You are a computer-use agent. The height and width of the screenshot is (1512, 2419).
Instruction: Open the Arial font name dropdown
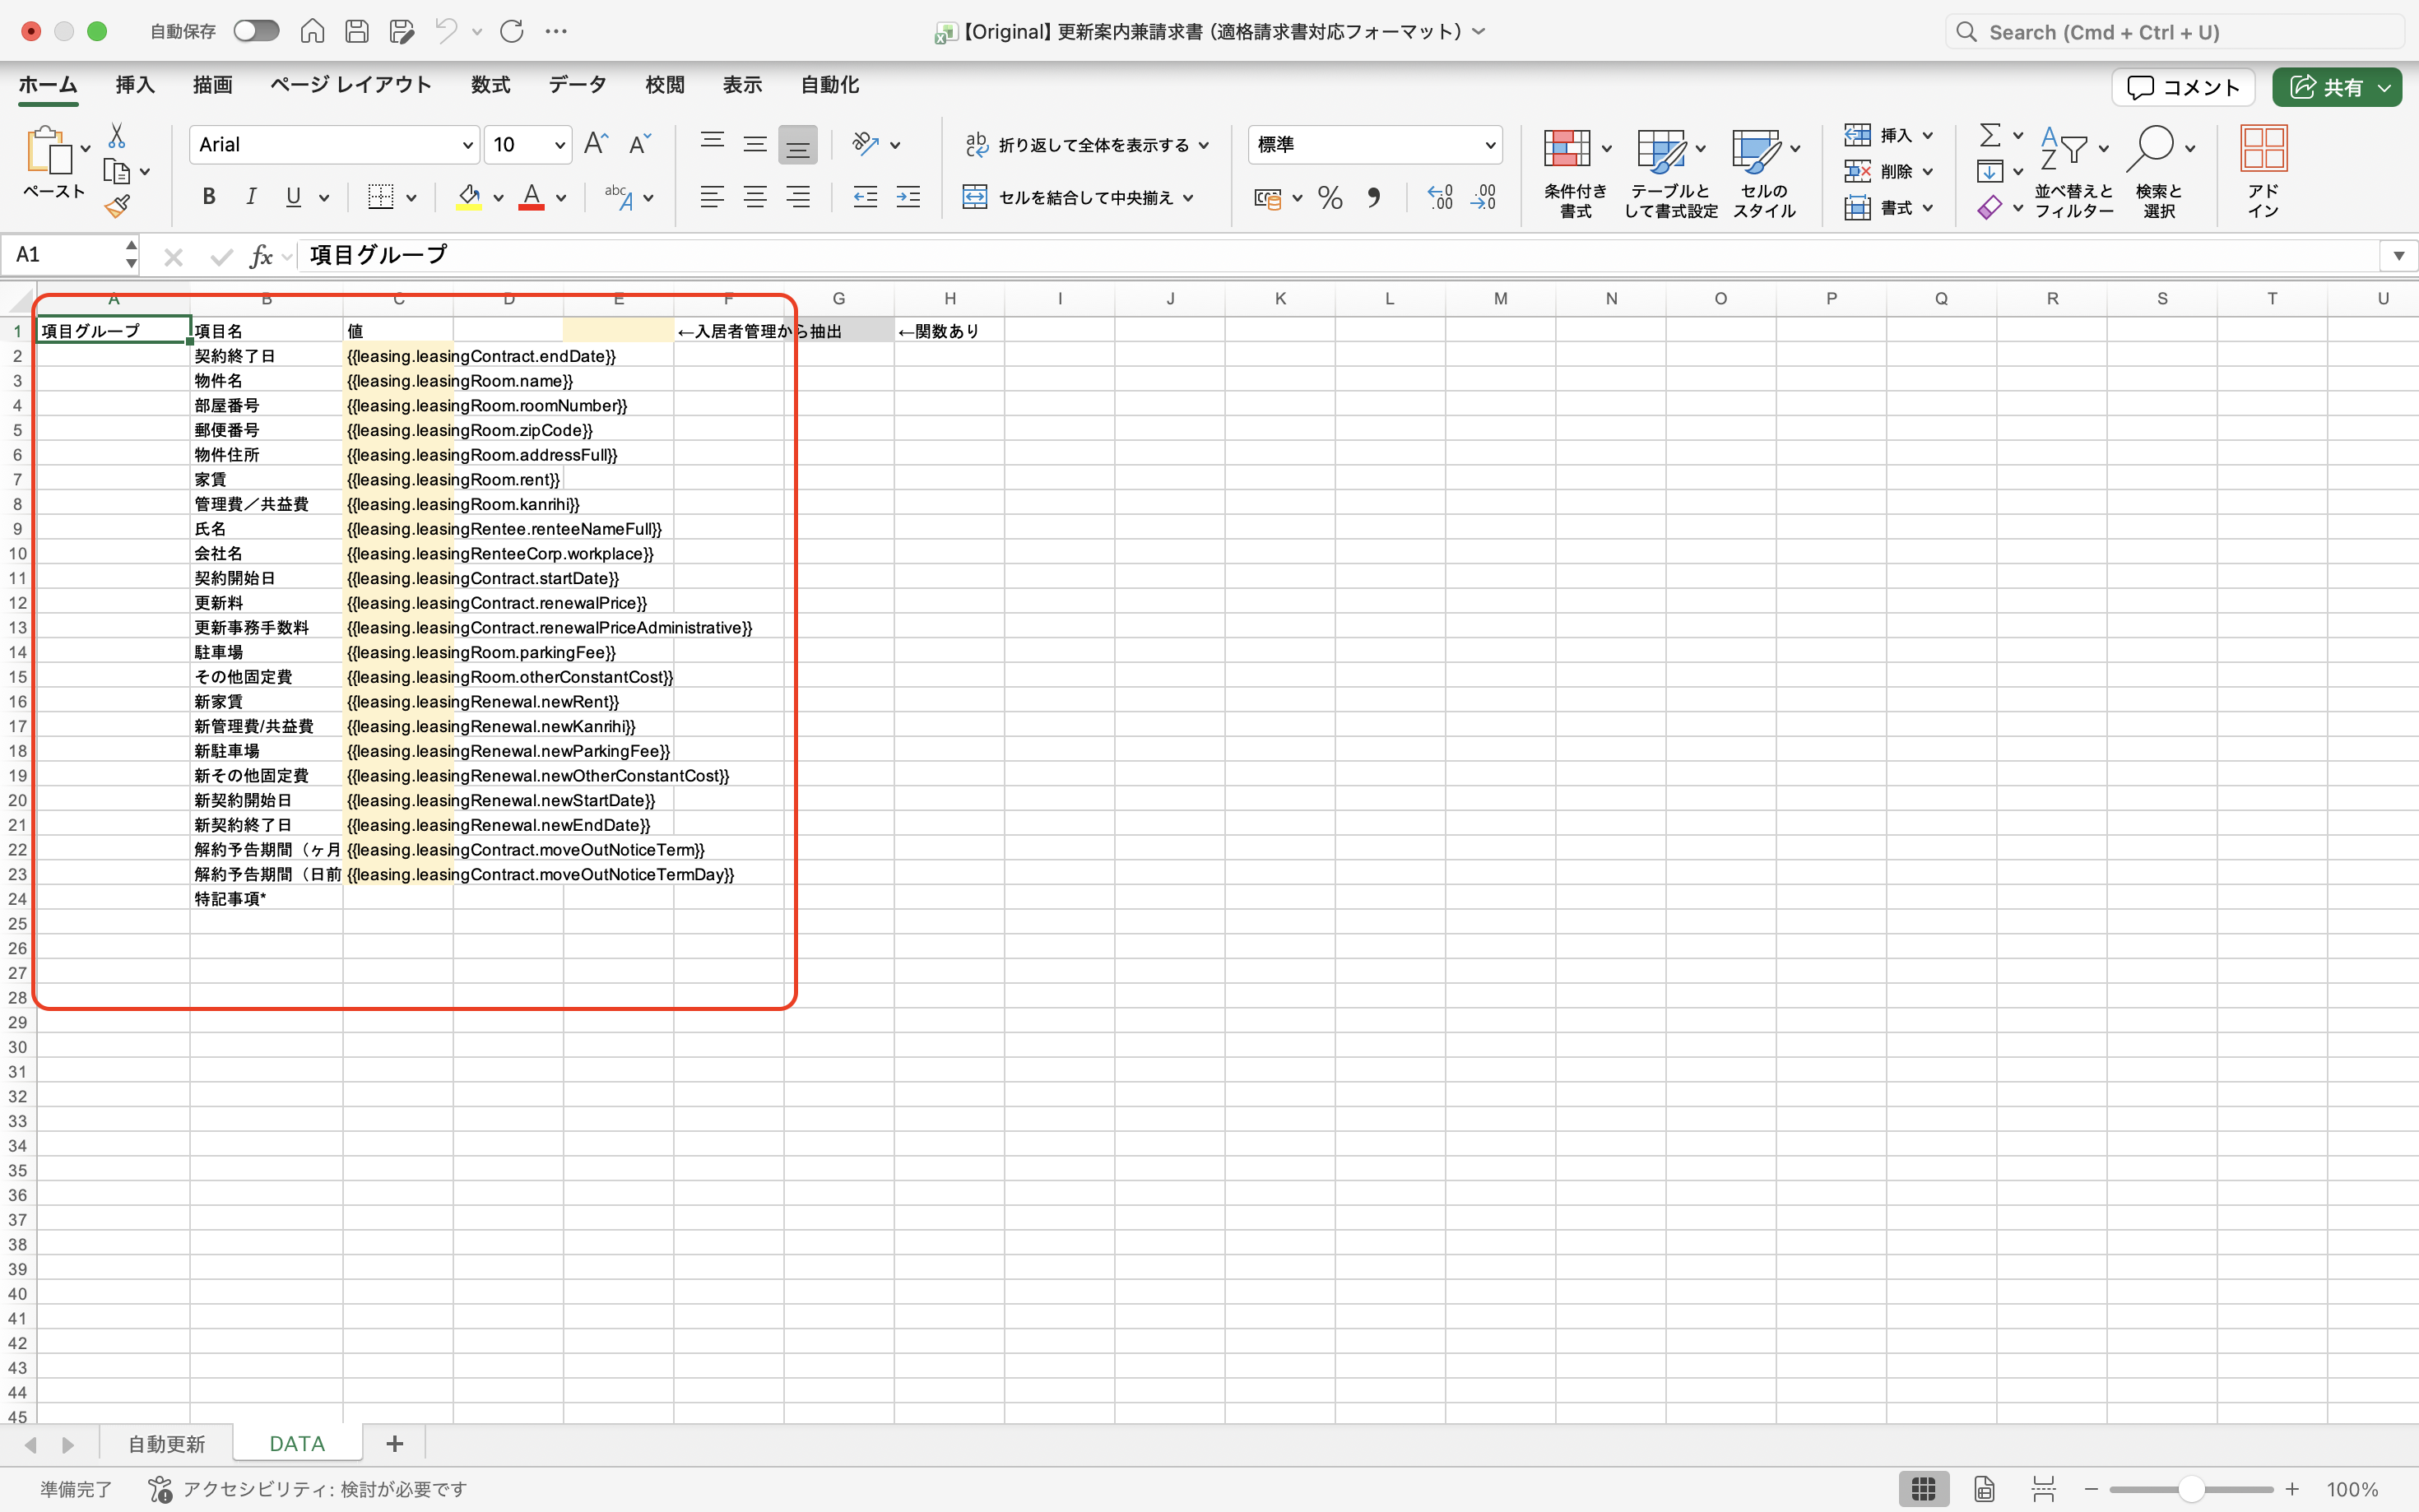click(x=467, y=145)
